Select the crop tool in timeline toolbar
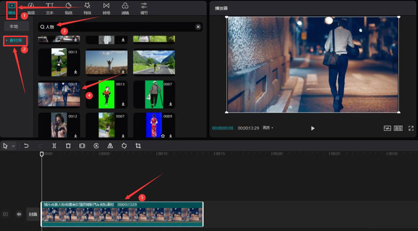The width and height of the screenshot is (418, 231). [x=138, y=146]
